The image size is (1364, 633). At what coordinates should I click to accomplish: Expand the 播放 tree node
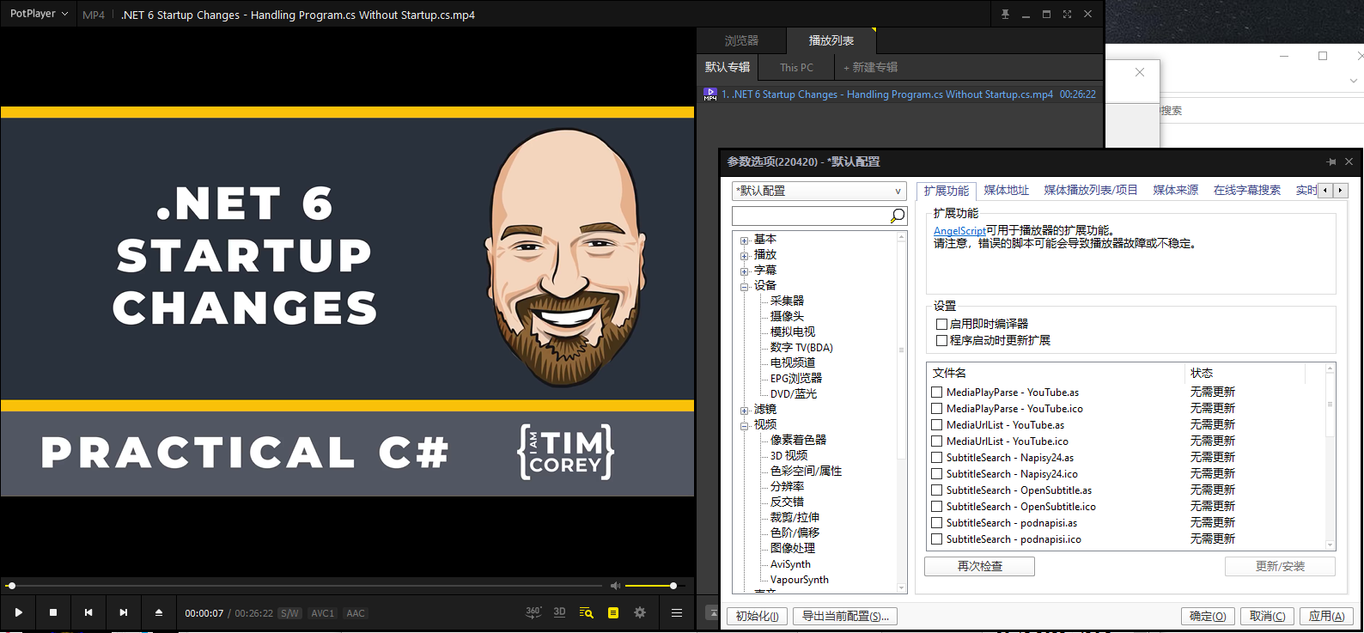click(744, 255)
